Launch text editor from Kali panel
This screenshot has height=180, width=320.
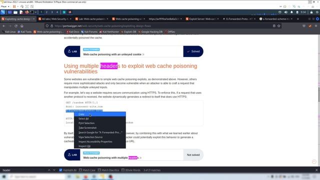21,12
